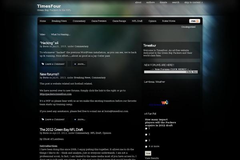Click comment icon under New forums!! post
This screenshot has width=240, height=160.
[43, 120]
